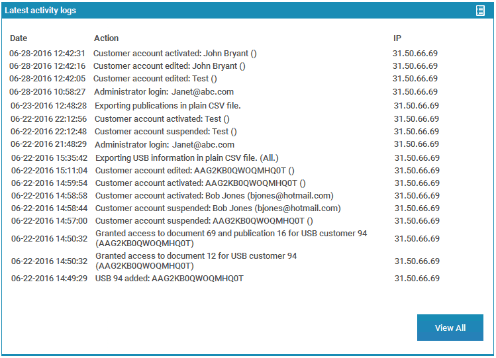Click 'Granted access to document 12' entry
The height and width of the screenshot is (358, 496).
[x=196, y=261]
